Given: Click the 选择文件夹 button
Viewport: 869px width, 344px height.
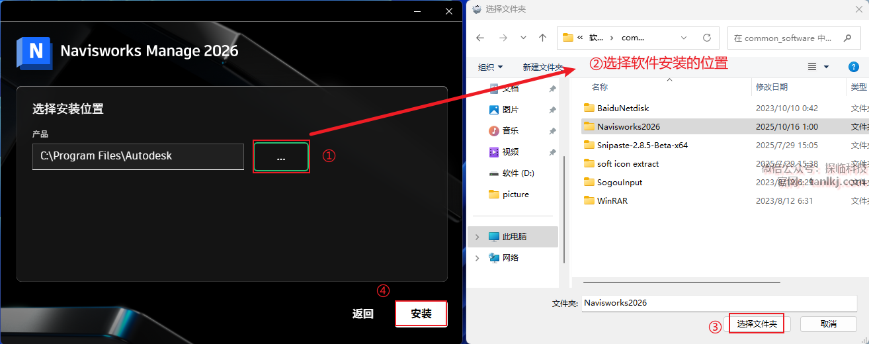Looking at the screenshot, I should click(x=757, y=323).
